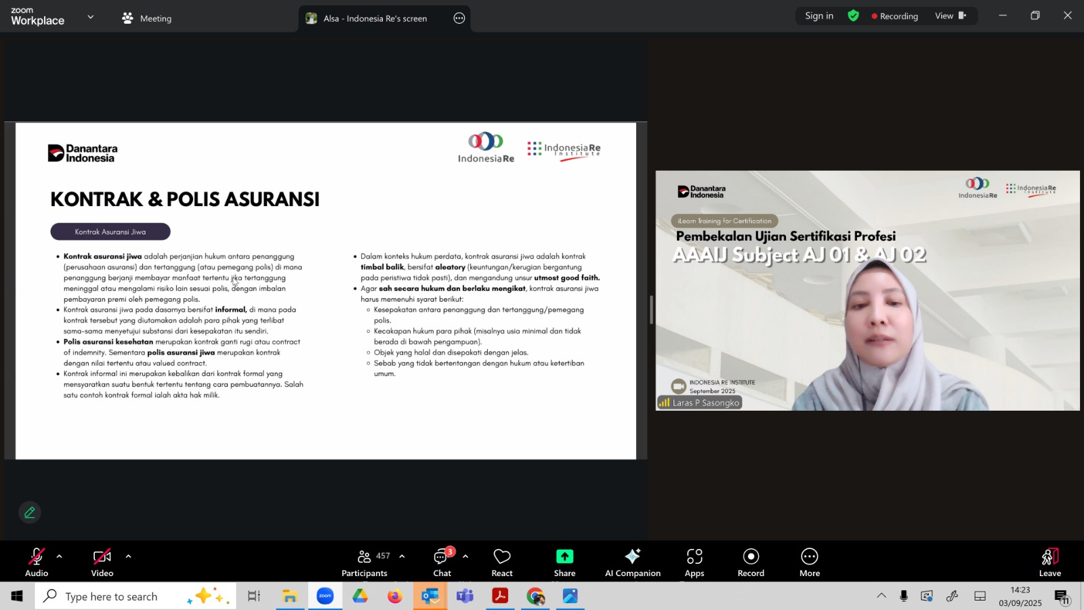1084x610 pixels.
Task: Open the Chat panel
Action: pos(442,563)
